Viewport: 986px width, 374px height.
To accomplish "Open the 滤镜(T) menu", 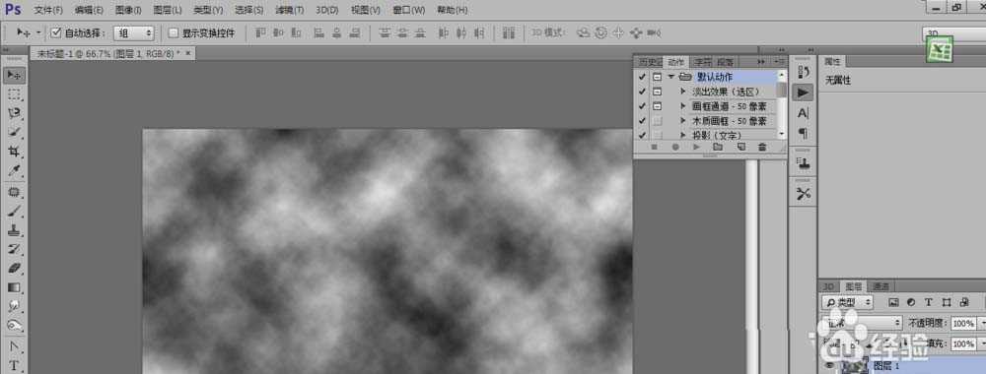I will click(289, 10).
